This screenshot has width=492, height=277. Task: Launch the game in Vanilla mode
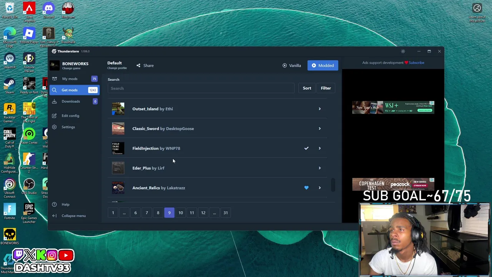pyautogui.click(x=292, y=65)
